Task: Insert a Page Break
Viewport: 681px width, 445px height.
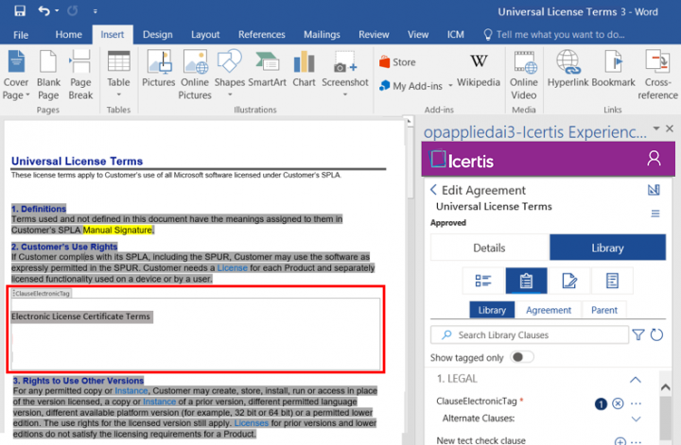Action: click(80, 75)
